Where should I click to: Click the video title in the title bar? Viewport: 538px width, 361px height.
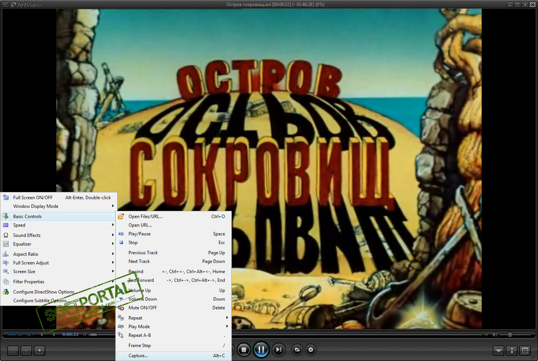point(275,5)
